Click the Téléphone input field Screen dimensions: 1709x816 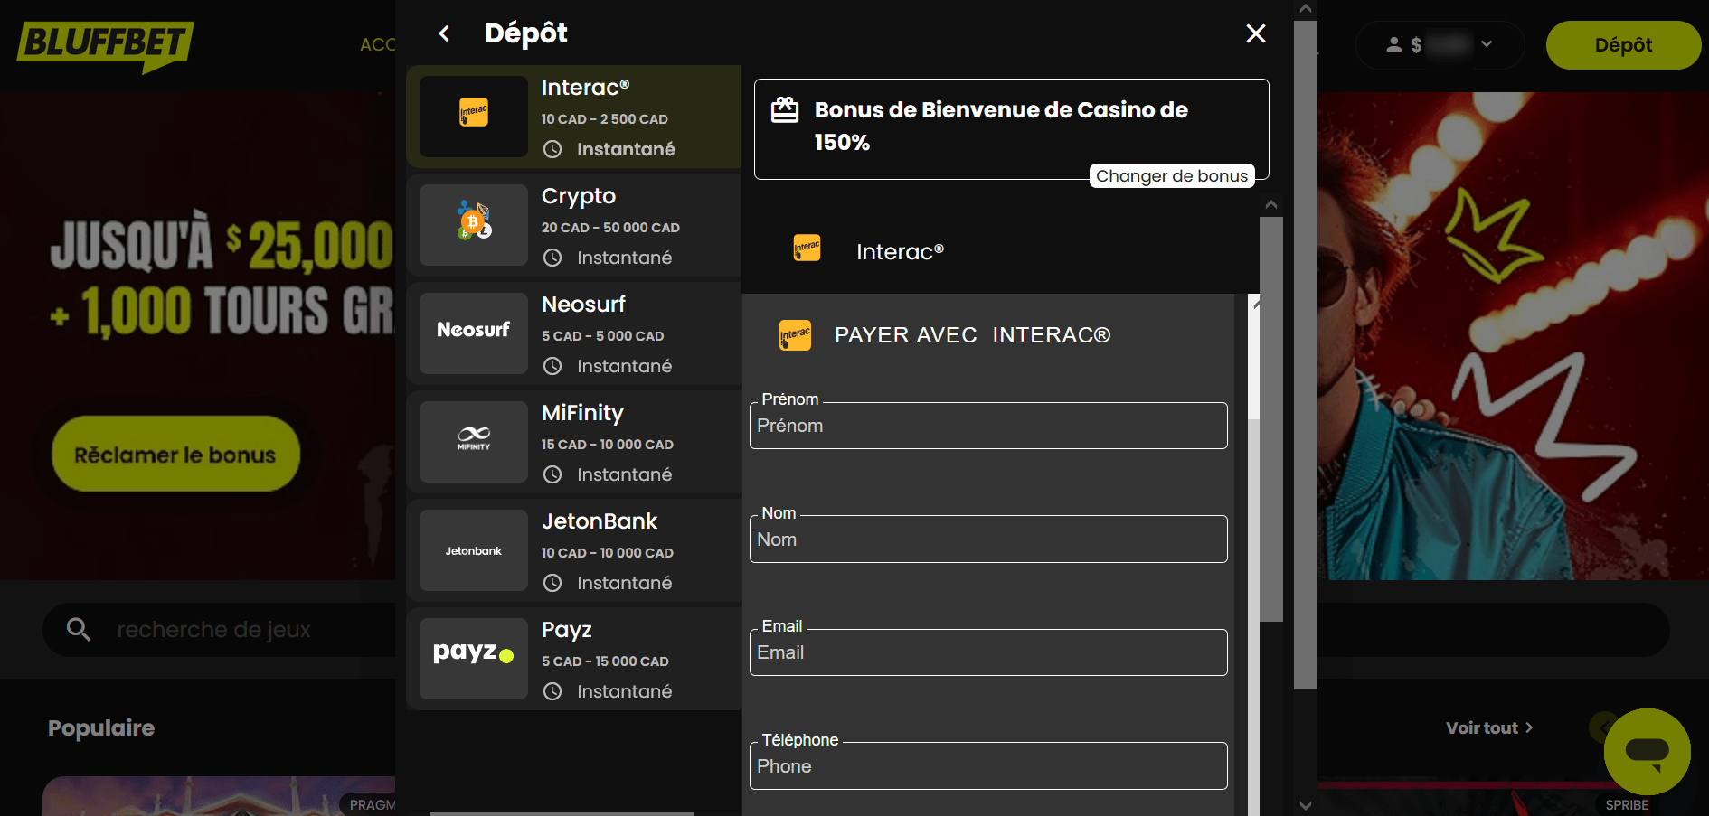(987, 766)
